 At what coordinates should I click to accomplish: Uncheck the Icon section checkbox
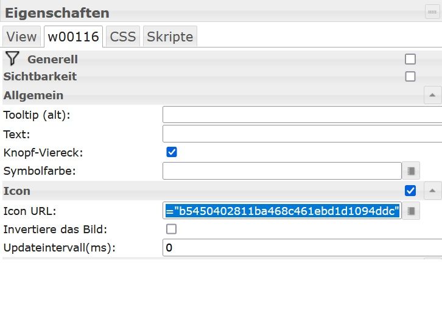pyautogui.click(x=410, y=191)
